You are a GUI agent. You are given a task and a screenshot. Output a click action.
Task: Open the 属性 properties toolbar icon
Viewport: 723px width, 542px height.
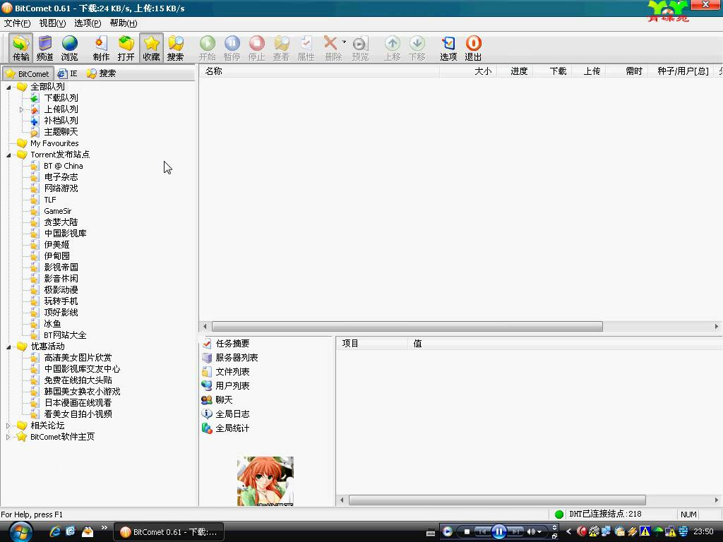point(306,48)
